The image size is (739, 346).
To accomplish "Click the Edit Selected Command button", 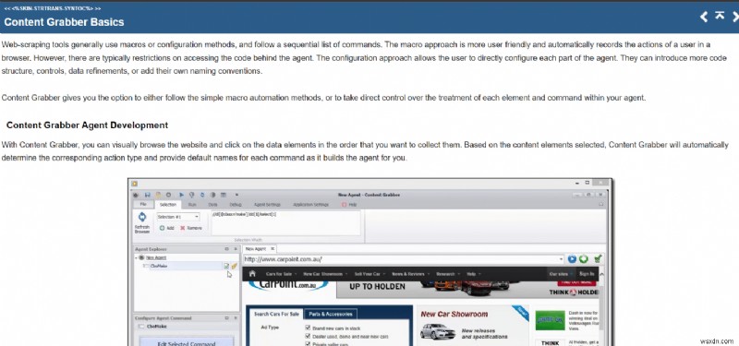I will point(187,342).
